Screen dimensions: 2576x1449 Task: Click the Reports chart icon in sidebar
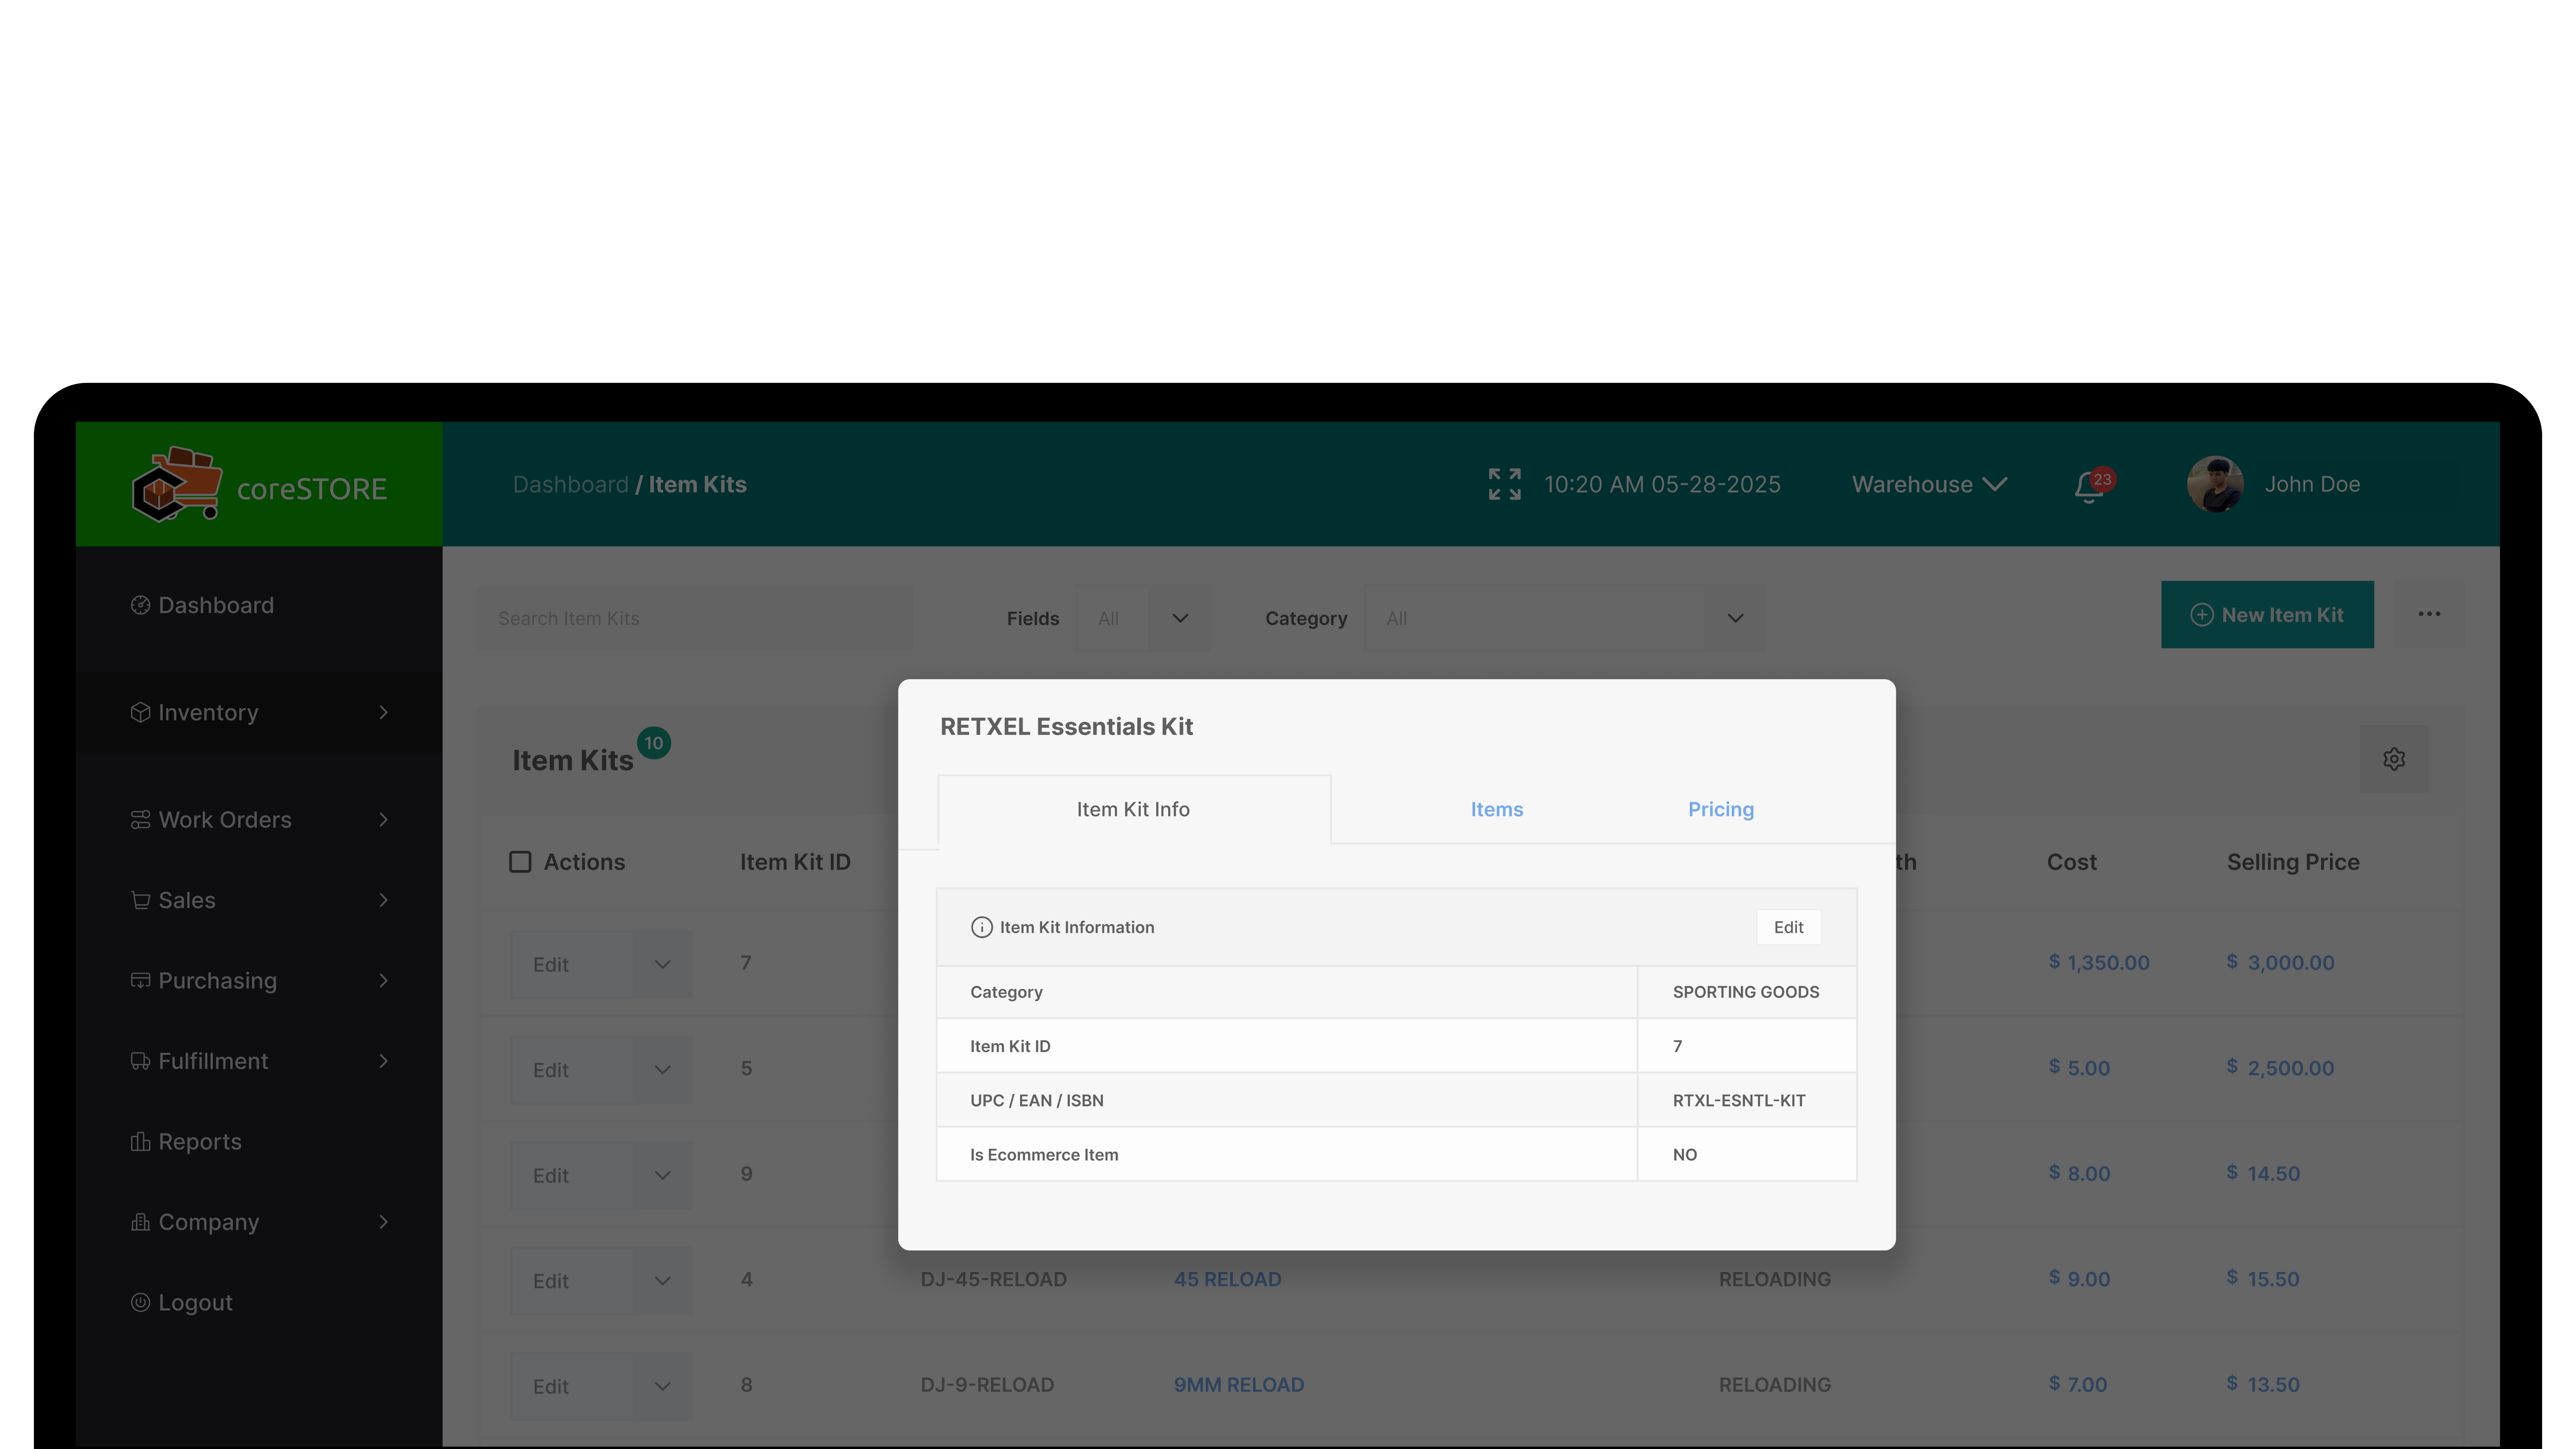point(140,1141)
